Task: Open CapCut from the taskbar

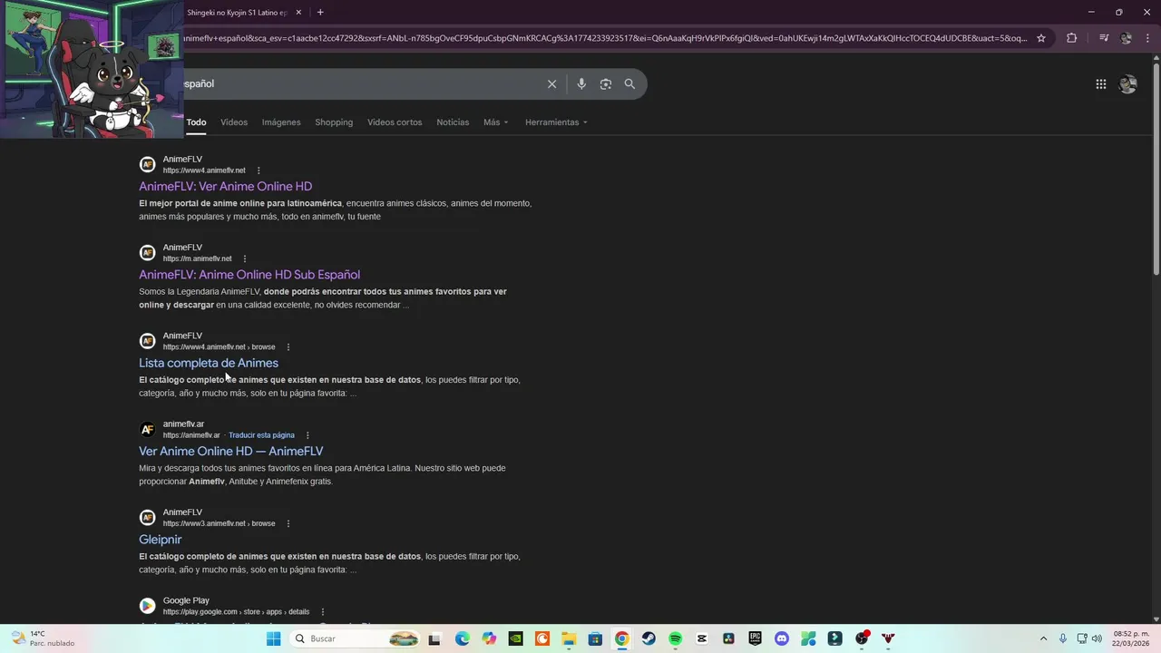Action: 702,638
